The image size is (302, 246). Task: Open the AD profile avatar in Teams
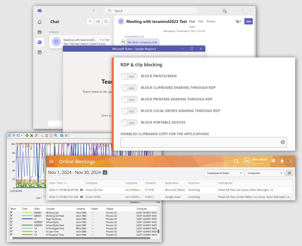click(x=224, y=11)
